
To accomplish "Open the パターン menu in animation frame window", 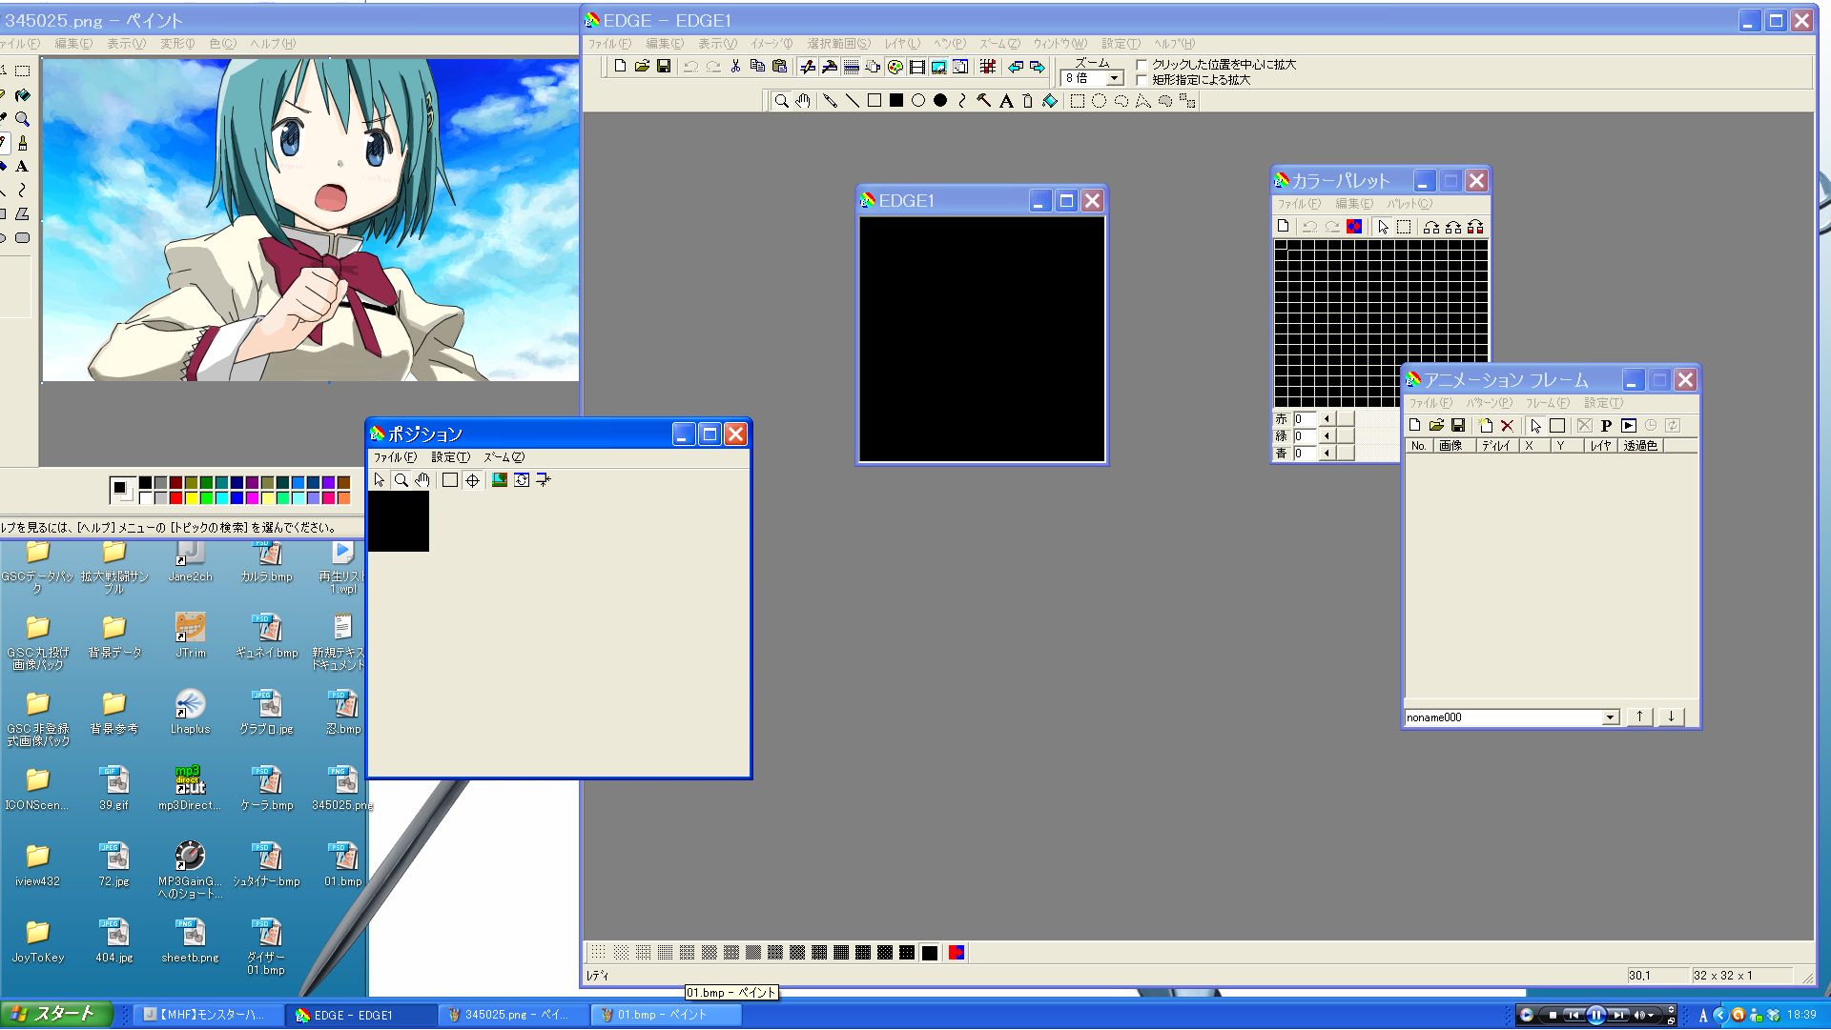I will tap(1489, 403).
